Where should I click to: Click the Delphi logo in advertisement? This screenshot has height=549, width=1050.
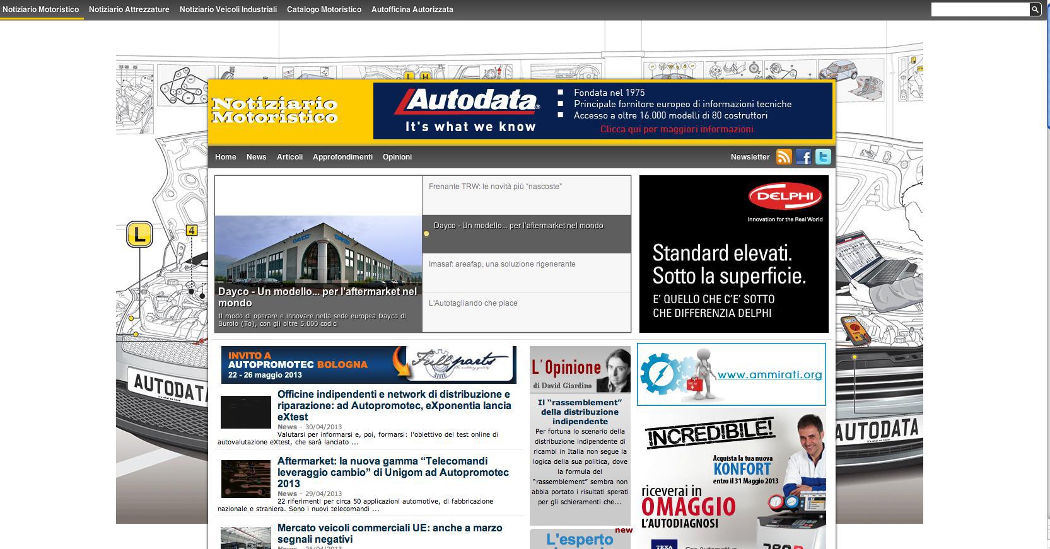pyautogui.click(x=785, y=197)
